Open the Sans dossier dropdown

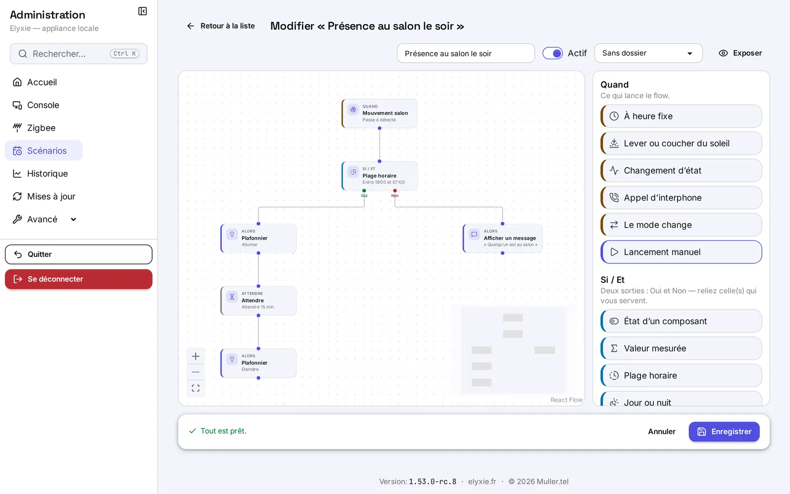pyautogui.click(x=648, y=53)
